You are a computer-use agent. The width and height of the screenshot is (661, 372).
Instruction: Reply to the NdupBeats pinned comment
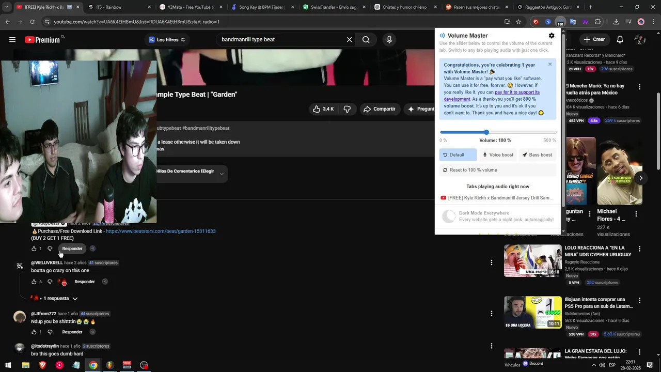pyautogui.click(x=72, y=249)
